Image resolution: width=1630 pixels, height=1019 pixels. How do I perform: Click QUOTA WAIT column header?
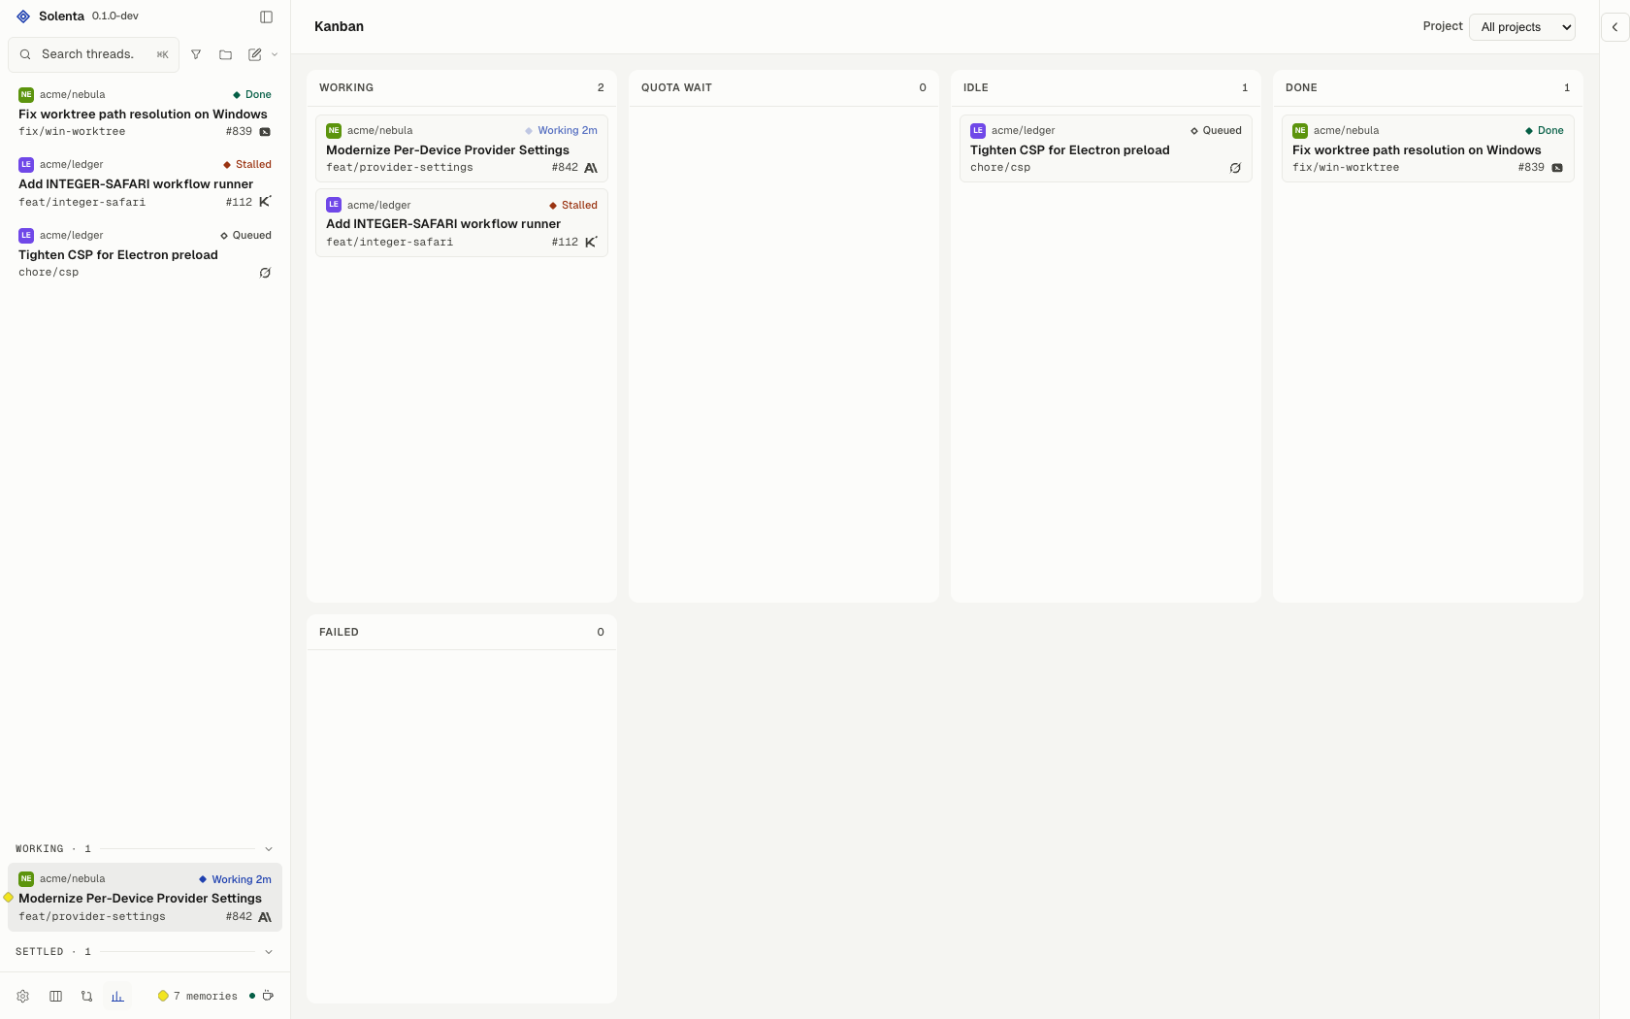784,87
